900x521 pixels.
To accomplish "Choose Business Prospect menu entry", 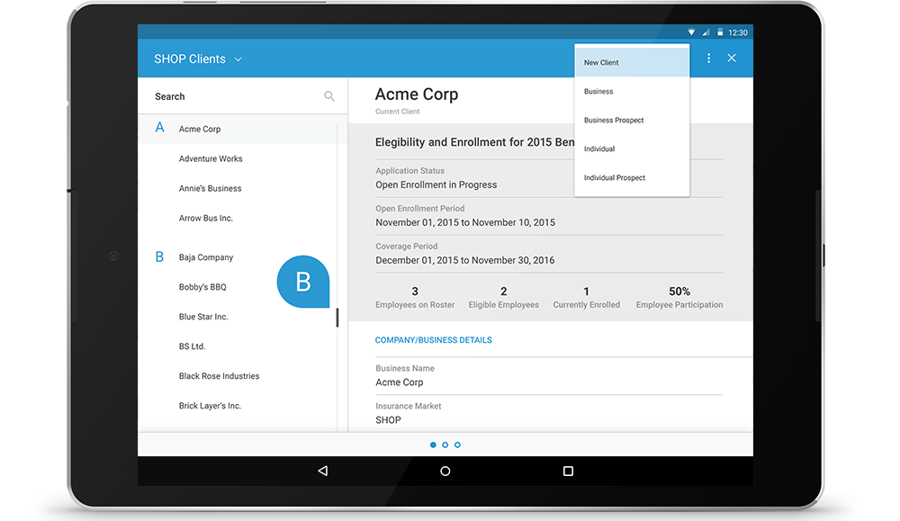I will tap(632, 120).
